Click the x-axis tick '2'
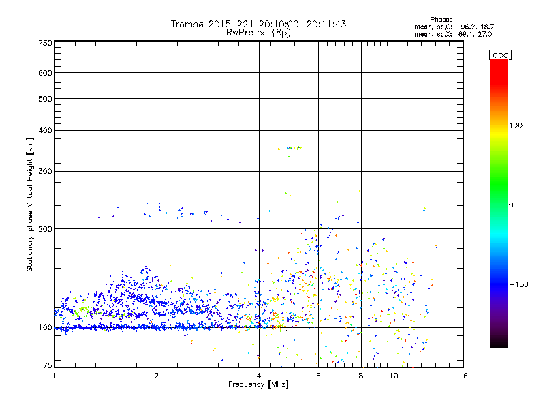The image size is (545, 409). coord(157,376)
